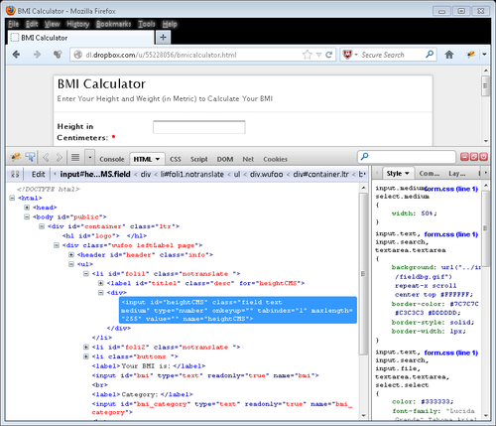Switch to Firebug CSS tab
This screenshot has width=496, height=426.
[176, 159]
